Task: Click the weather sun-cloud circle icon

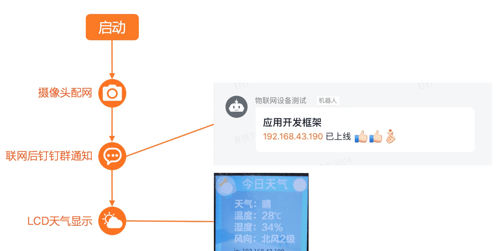Action: [112, 221]
